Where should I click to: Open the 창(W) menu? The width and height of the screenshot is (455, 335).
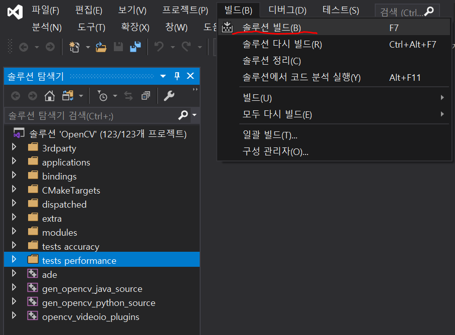click(x=177, y=27)
